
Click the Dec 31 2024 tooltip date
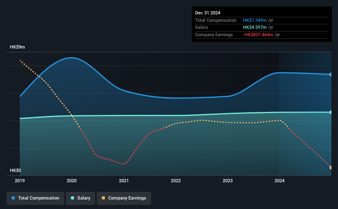pos(207,13)
